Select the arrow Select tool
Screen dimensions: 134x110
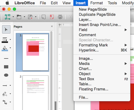pos(6,29)
